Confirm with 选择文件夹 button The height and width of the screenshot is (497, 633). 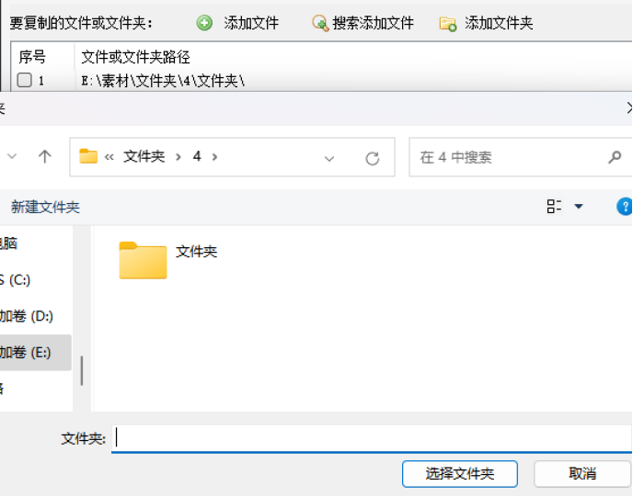pos(460,474)
